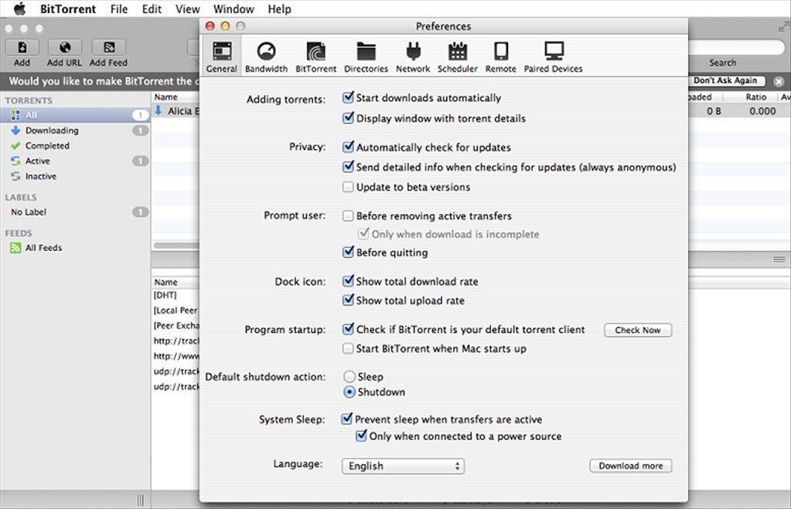The height and width of the screenshot is (509, 791).
Task: Enable prompt Before removing active transfers
Action: click(348, 215)
